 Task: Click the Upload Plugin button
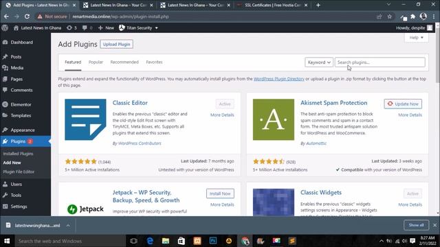point(116,44)
